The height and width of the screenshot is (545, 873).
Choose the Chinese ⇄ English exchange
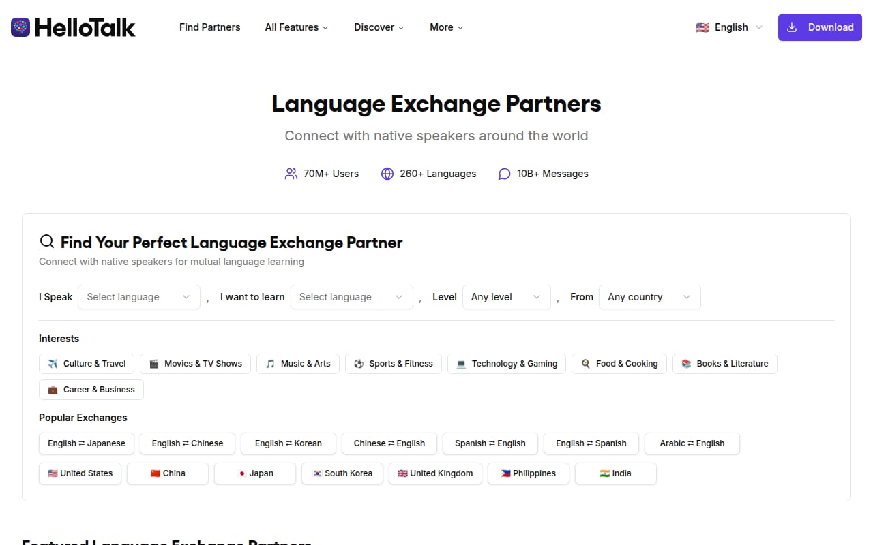(x=389, y=443)
